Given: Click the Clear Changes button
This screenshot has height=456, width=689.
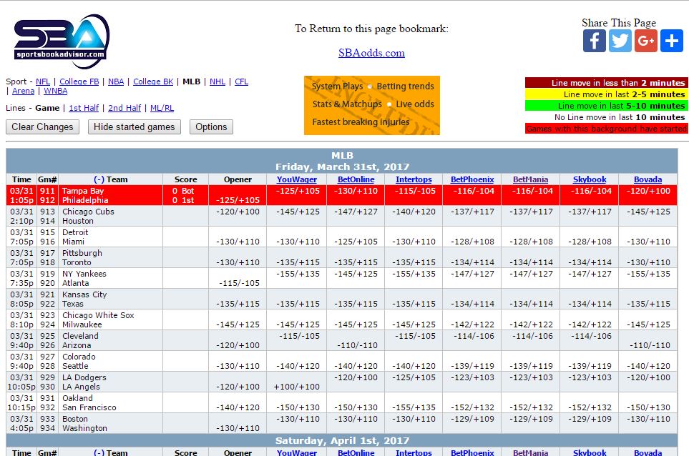Looking at the screenshot, I should (x=43, y=127).
